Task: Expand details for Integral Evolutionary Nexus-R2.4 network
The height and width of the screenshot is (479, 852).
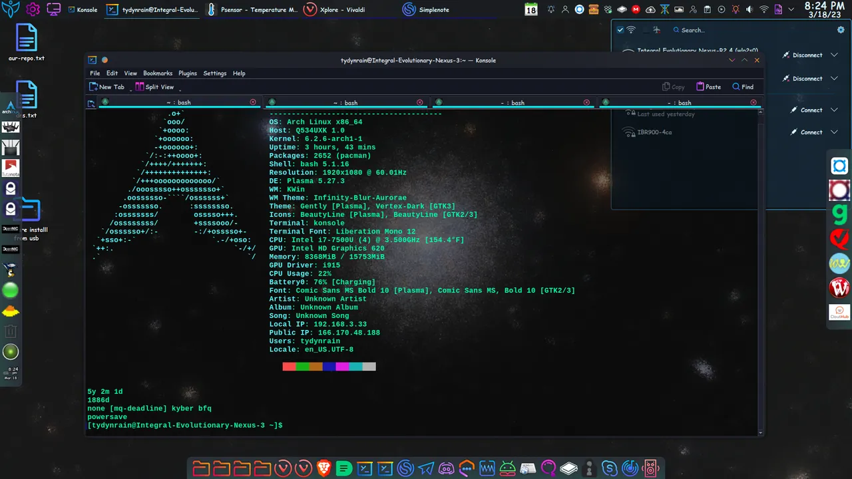Action: coord(834,55)
